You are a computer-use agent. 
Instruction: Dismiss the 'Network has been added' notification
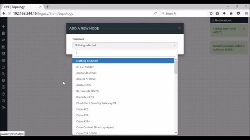(x=243, y=46)
